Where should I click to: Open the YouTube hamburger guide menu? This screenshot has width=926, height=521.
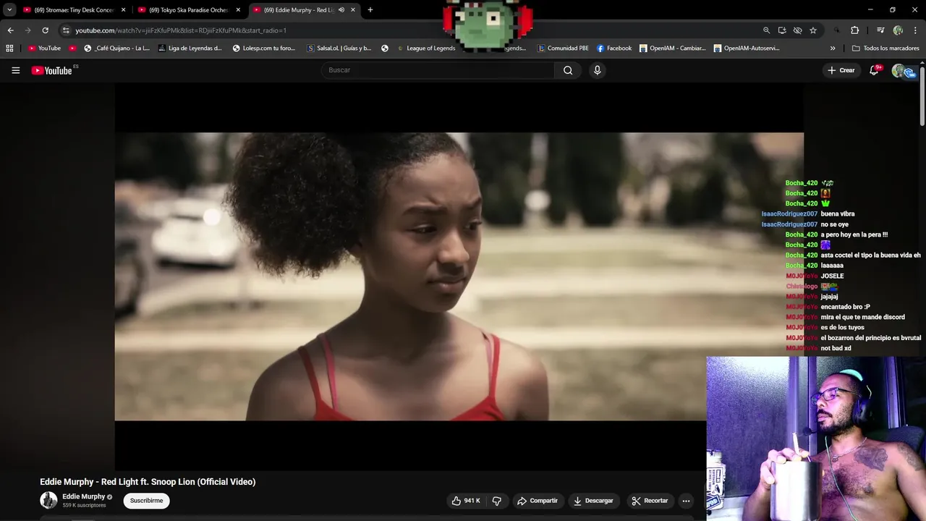15,70
